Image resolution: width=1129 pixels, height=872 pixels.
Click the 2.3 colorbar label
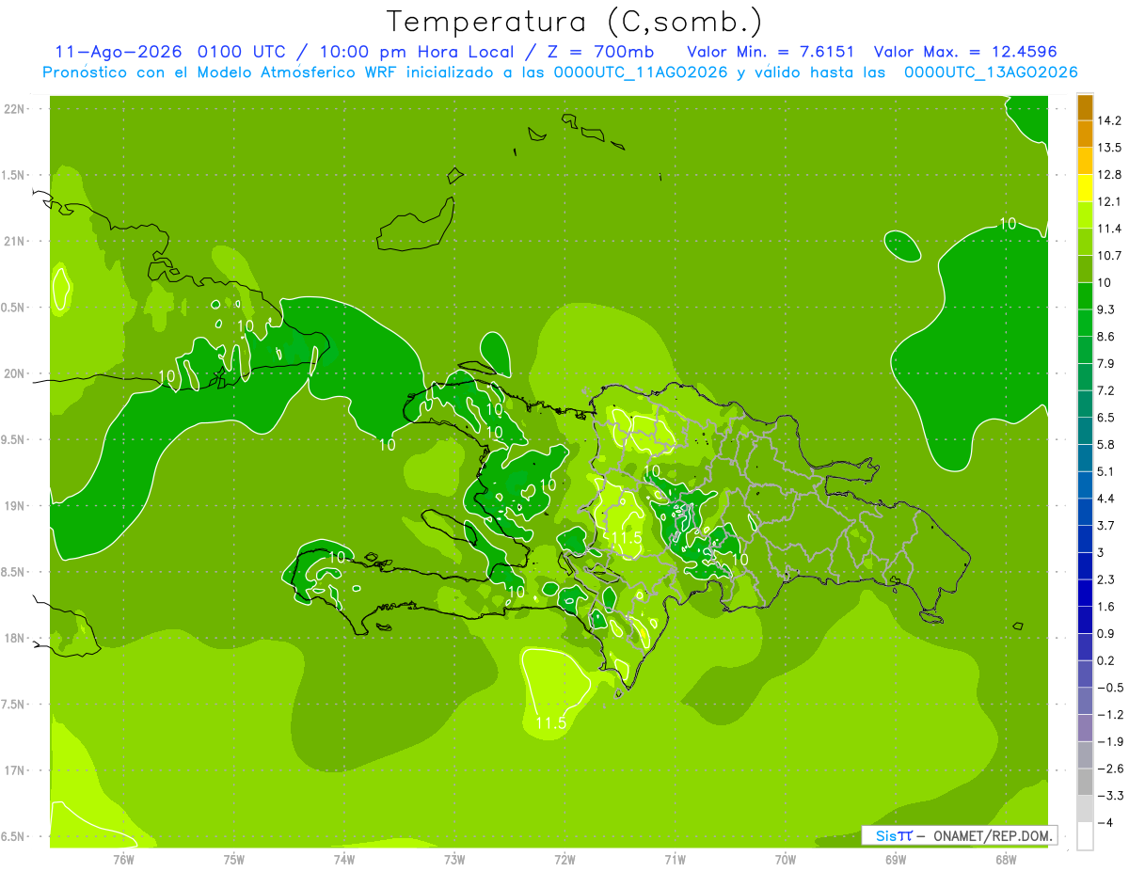coord(1105,579)
